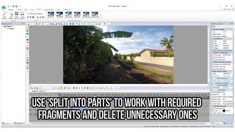Image resolution: width=235 pixels, height=132 pixels.
Task: Click the black Color swatch
Action: (224, 111)
